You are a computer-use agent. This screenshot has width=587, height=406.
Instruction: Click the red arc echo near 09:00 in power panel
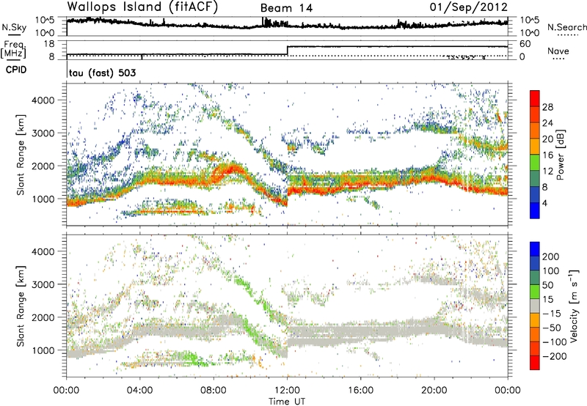point(229,169)
